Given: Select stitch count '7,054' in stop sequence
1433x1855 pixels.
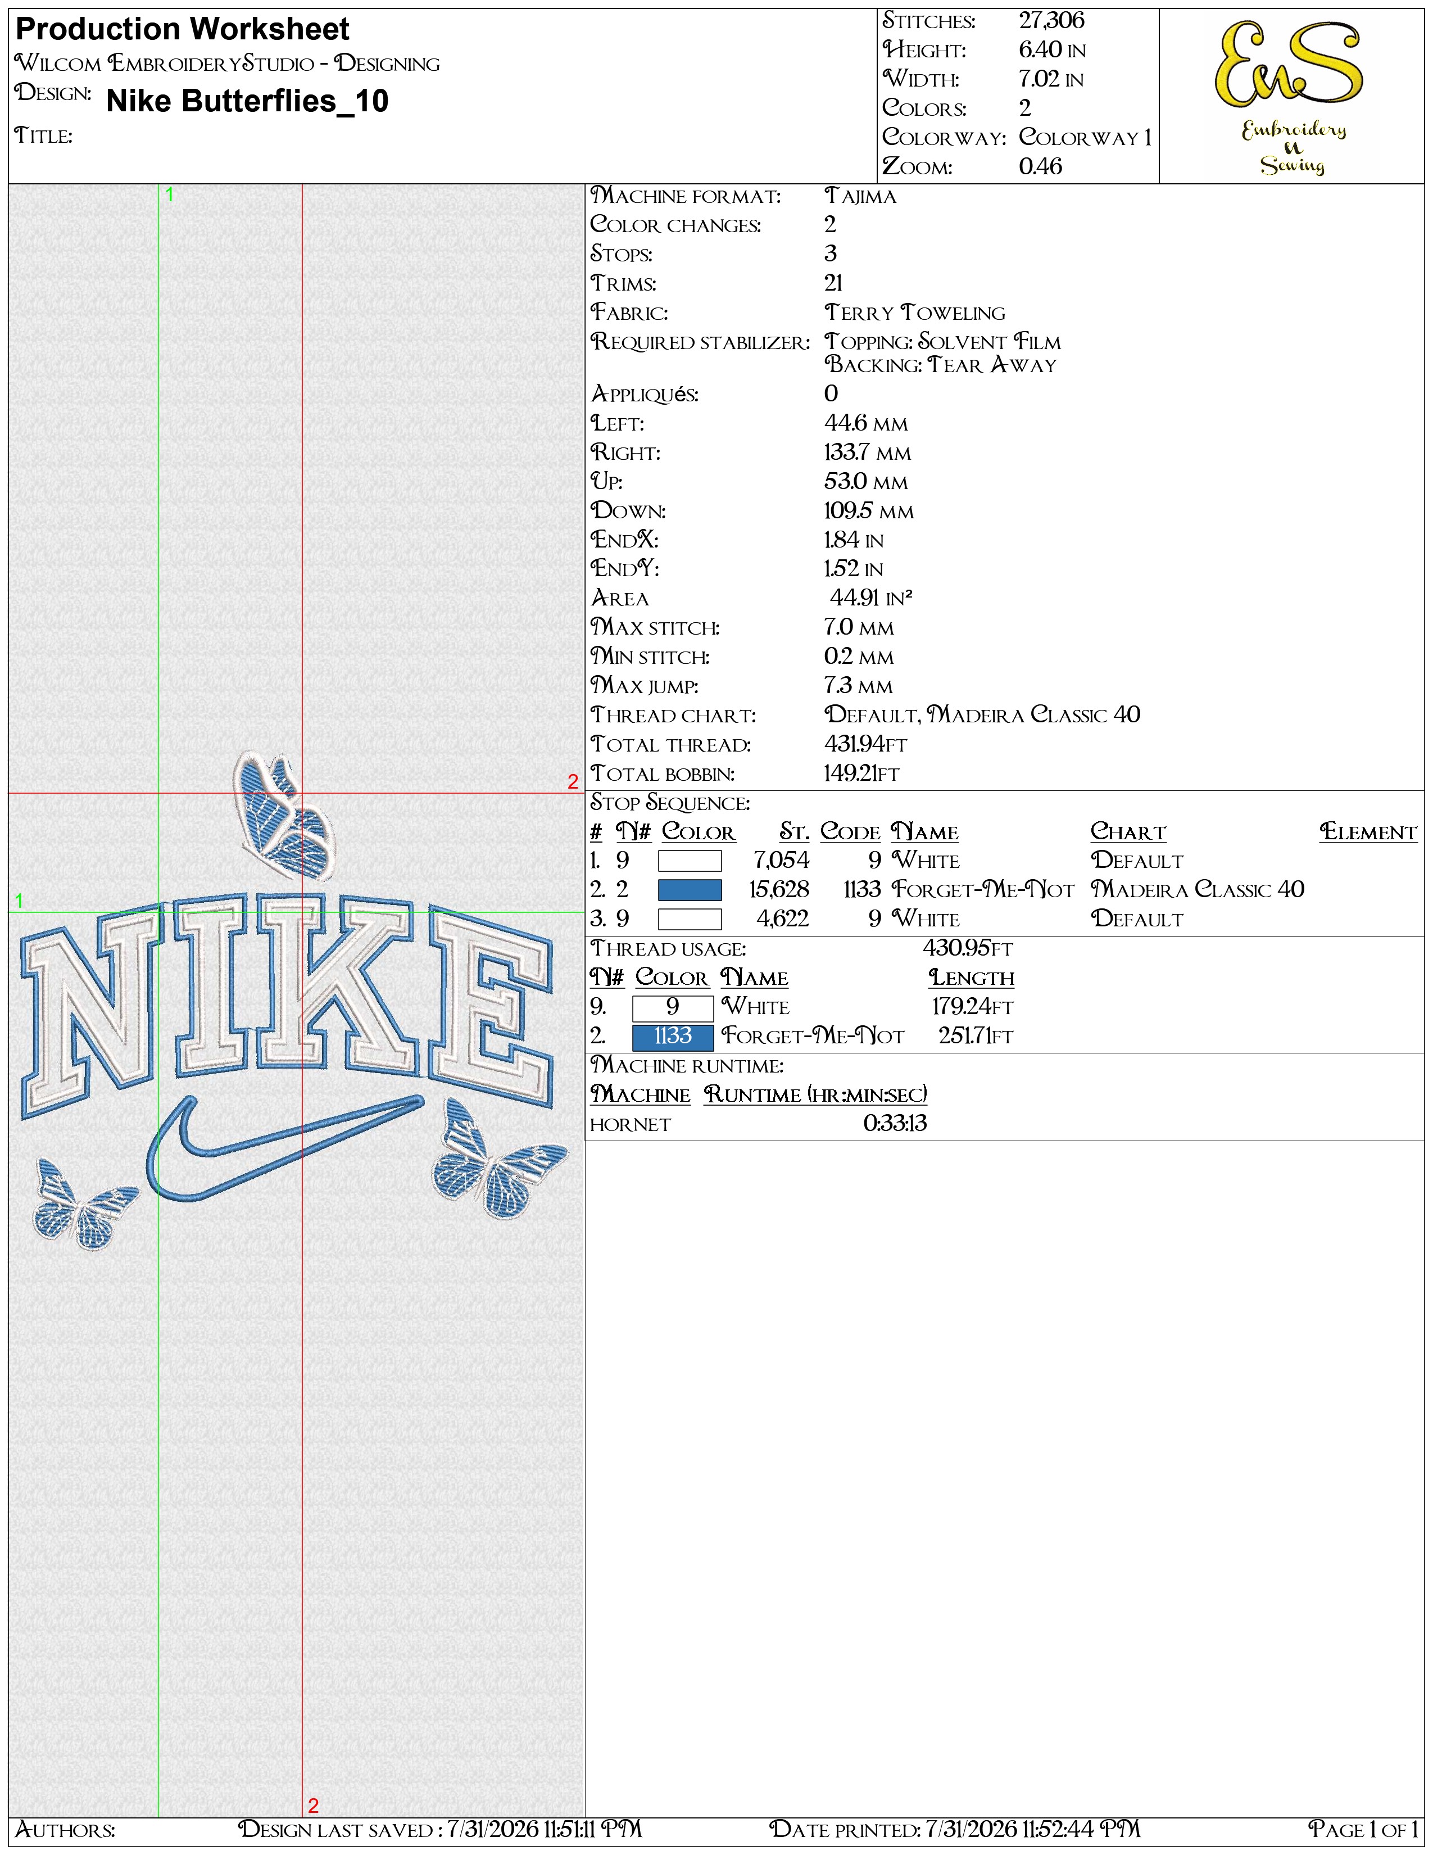Looking at the screenshot, I should click(x=781, y=861).
